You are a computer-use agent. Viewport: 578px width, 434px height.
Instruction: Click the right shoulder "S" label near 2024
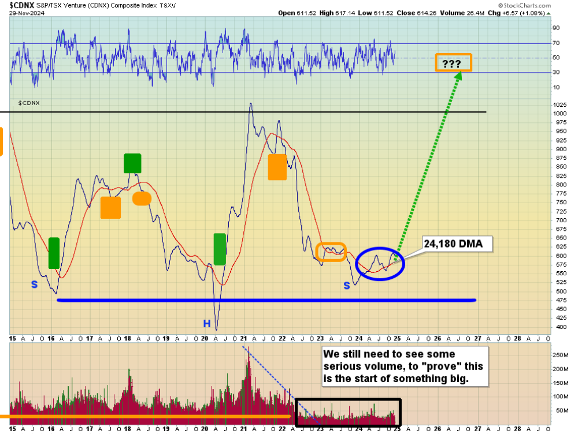(346, 286)
